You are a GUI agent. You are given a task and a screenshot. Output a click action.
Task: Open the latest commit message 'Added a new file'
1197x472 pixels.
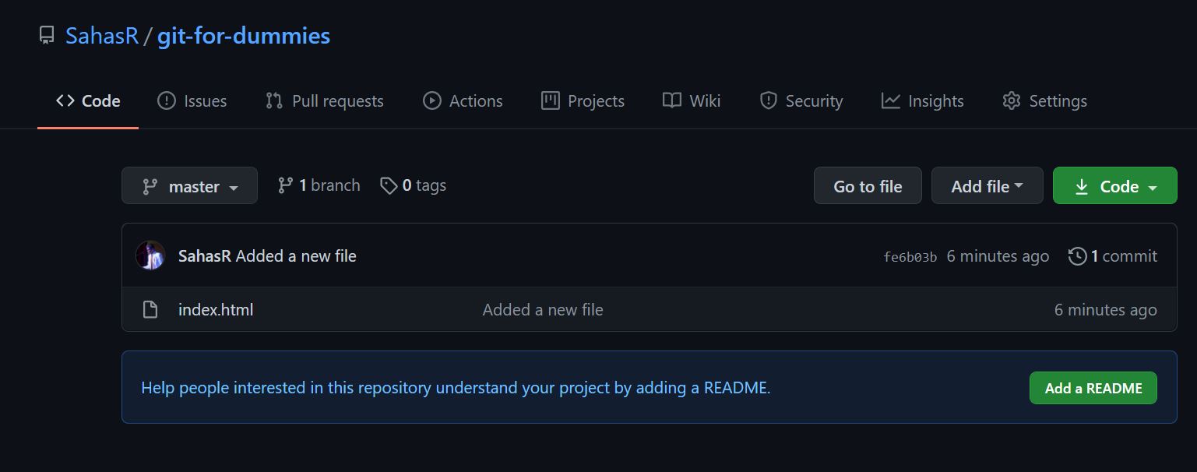coord(296,256)
